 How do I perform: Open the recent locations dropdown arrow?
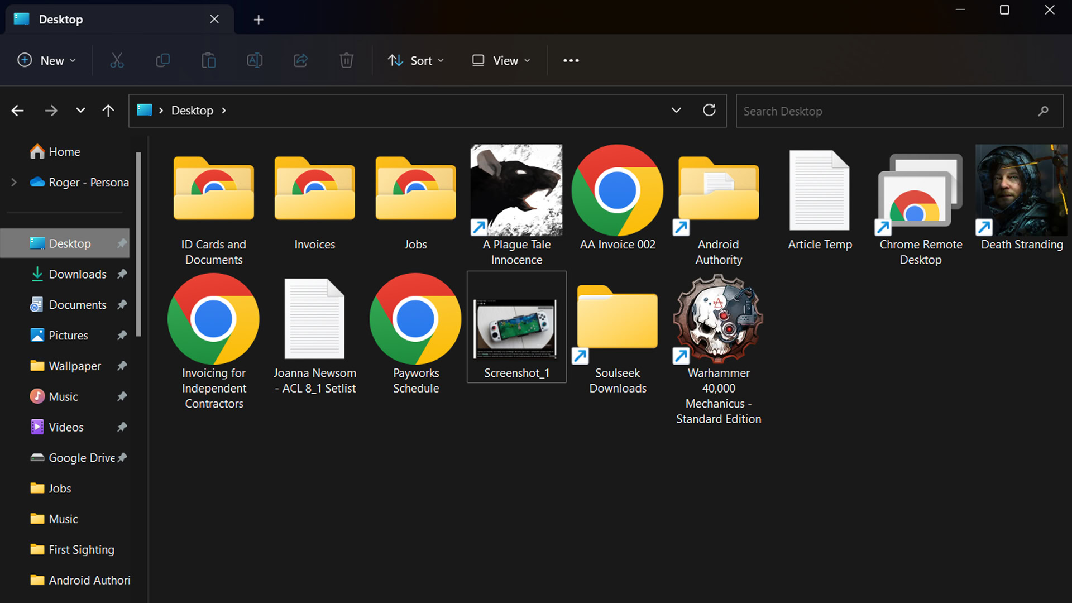(80, 111)
